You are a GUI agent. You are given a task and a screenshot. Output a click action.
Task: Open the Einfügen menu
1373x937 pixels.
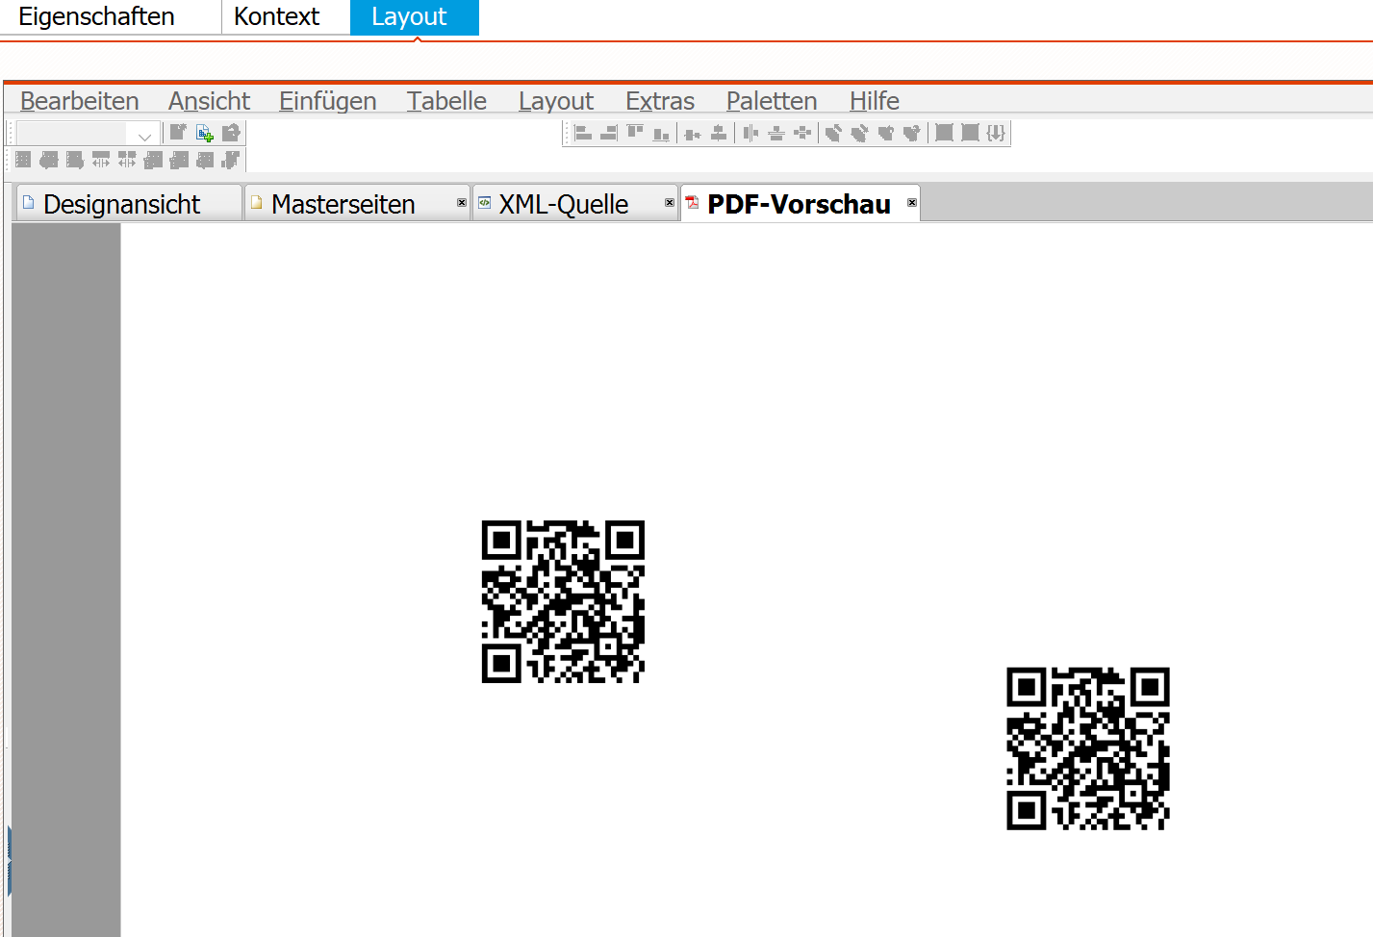[327, 101]
